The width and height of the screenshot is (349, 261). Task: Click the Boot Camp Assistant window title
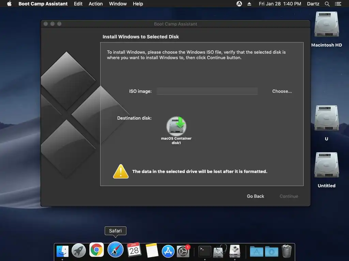176,24
